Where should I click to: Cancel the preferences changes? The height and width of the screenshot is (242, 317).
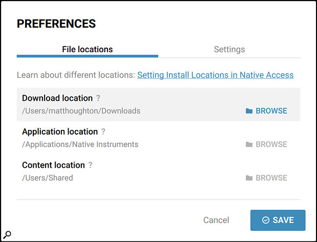click(x=216, y=220)
